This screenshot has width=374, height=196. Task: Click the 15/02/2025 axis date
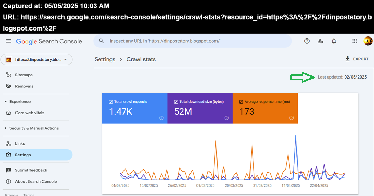pyautogui.click(x=149, y=185)
